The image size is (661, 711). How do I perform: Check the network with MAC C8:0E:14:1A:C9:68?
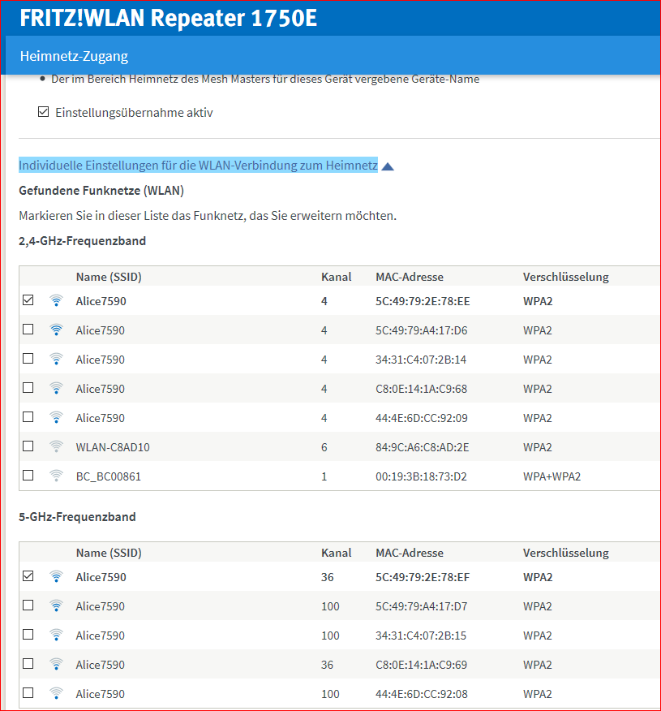point(28,387)
